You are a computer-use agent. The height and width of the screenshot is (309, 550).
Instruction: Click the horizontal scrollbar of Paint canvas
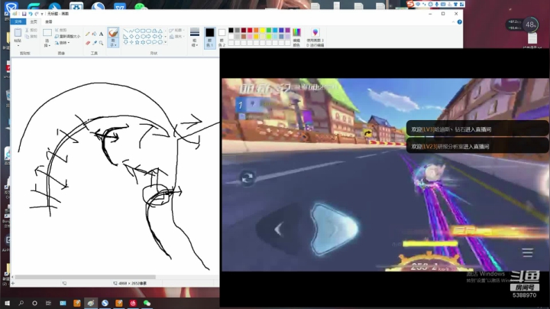click(x=85, y=277)
